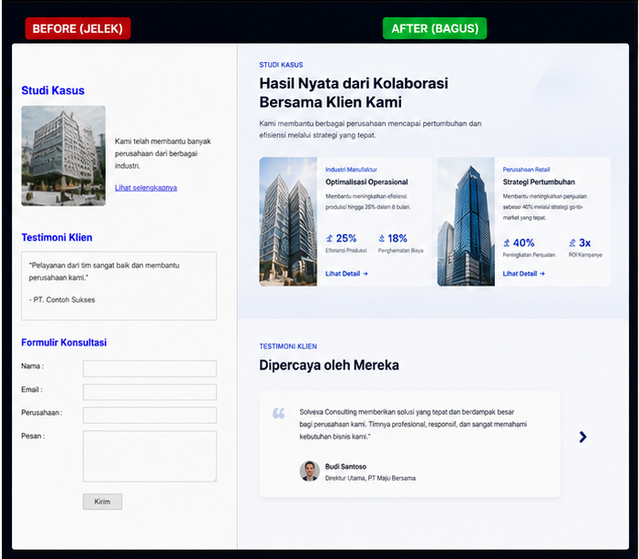Click the 40% statistic value
This screenshot has height=559, width=639.
pyautogui.click(x=523, y=243)
